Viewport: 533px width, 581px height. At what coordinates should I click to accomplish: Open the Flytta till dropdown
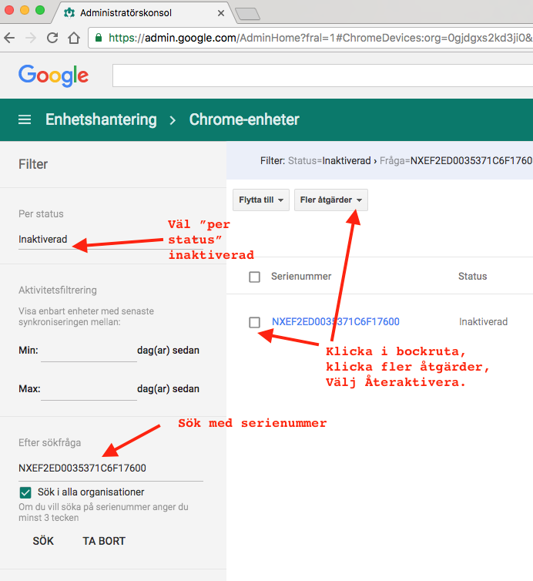[x=261, y=200]
